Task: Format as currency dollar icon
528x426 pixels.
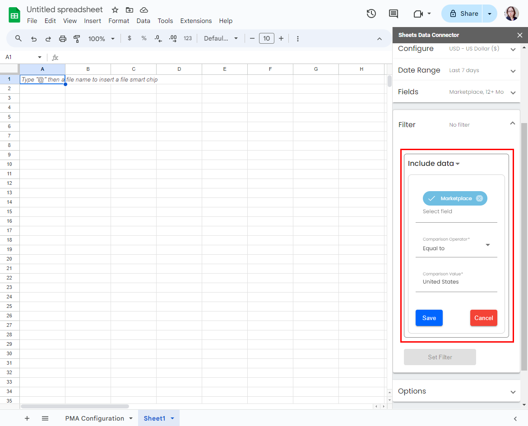Action: pyautogui.click(x=130, y=39)
